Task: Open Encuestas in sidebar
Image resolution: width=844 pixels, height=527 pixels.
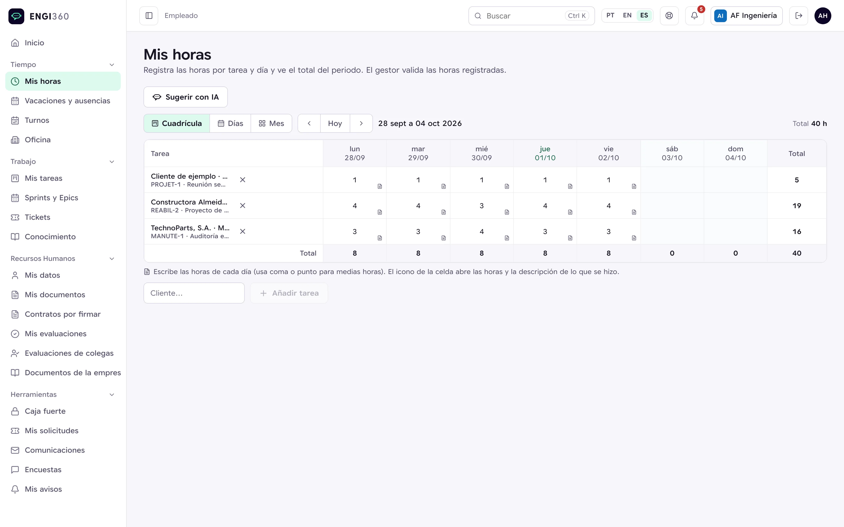Action: pos(63,470)
